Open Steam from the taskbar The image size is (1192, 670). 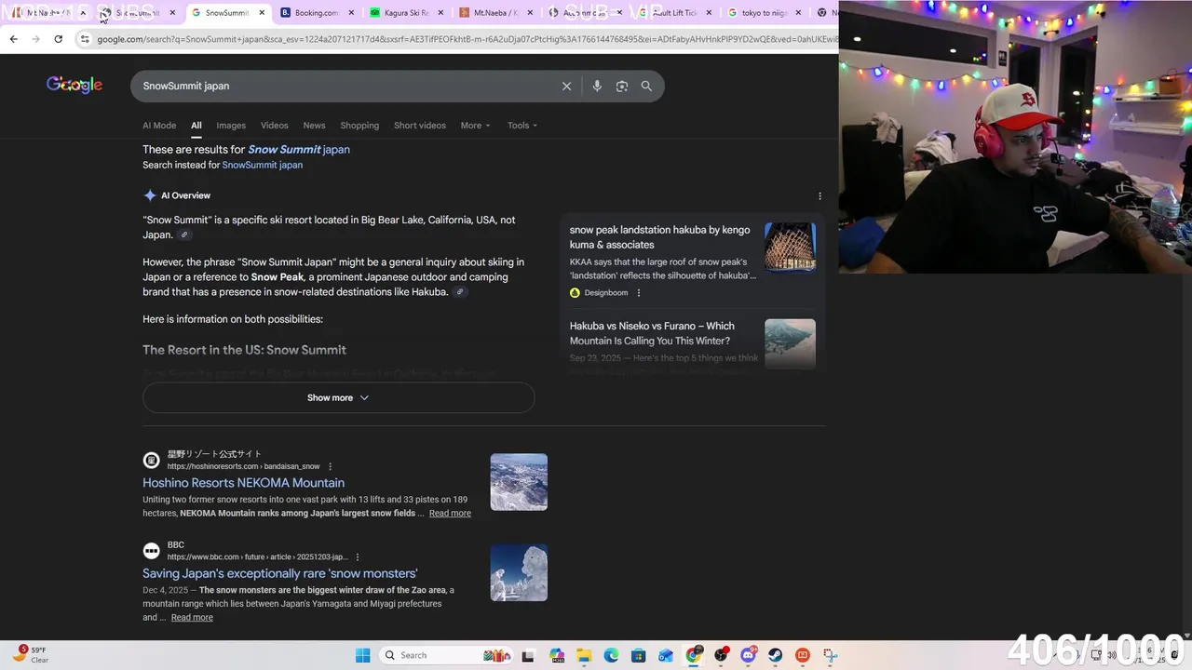click(x=775, y=655)
